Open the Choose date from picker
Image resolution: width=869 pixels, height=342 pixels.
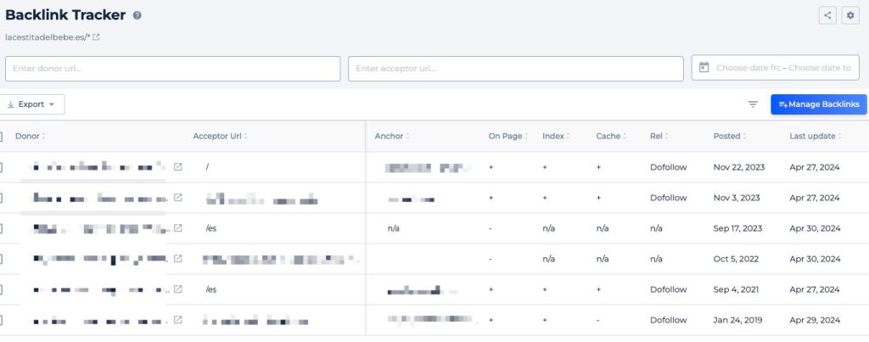pos(748,68)
